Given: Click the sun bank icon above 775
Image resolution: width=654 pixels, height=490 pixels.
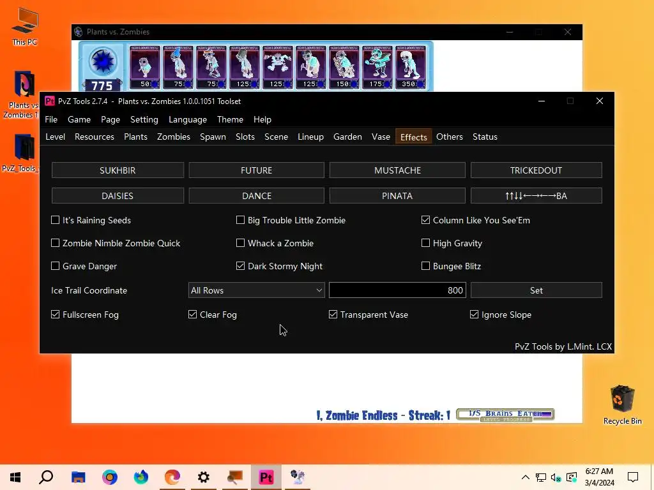Looking at the screenshot, I should point(103,61).
